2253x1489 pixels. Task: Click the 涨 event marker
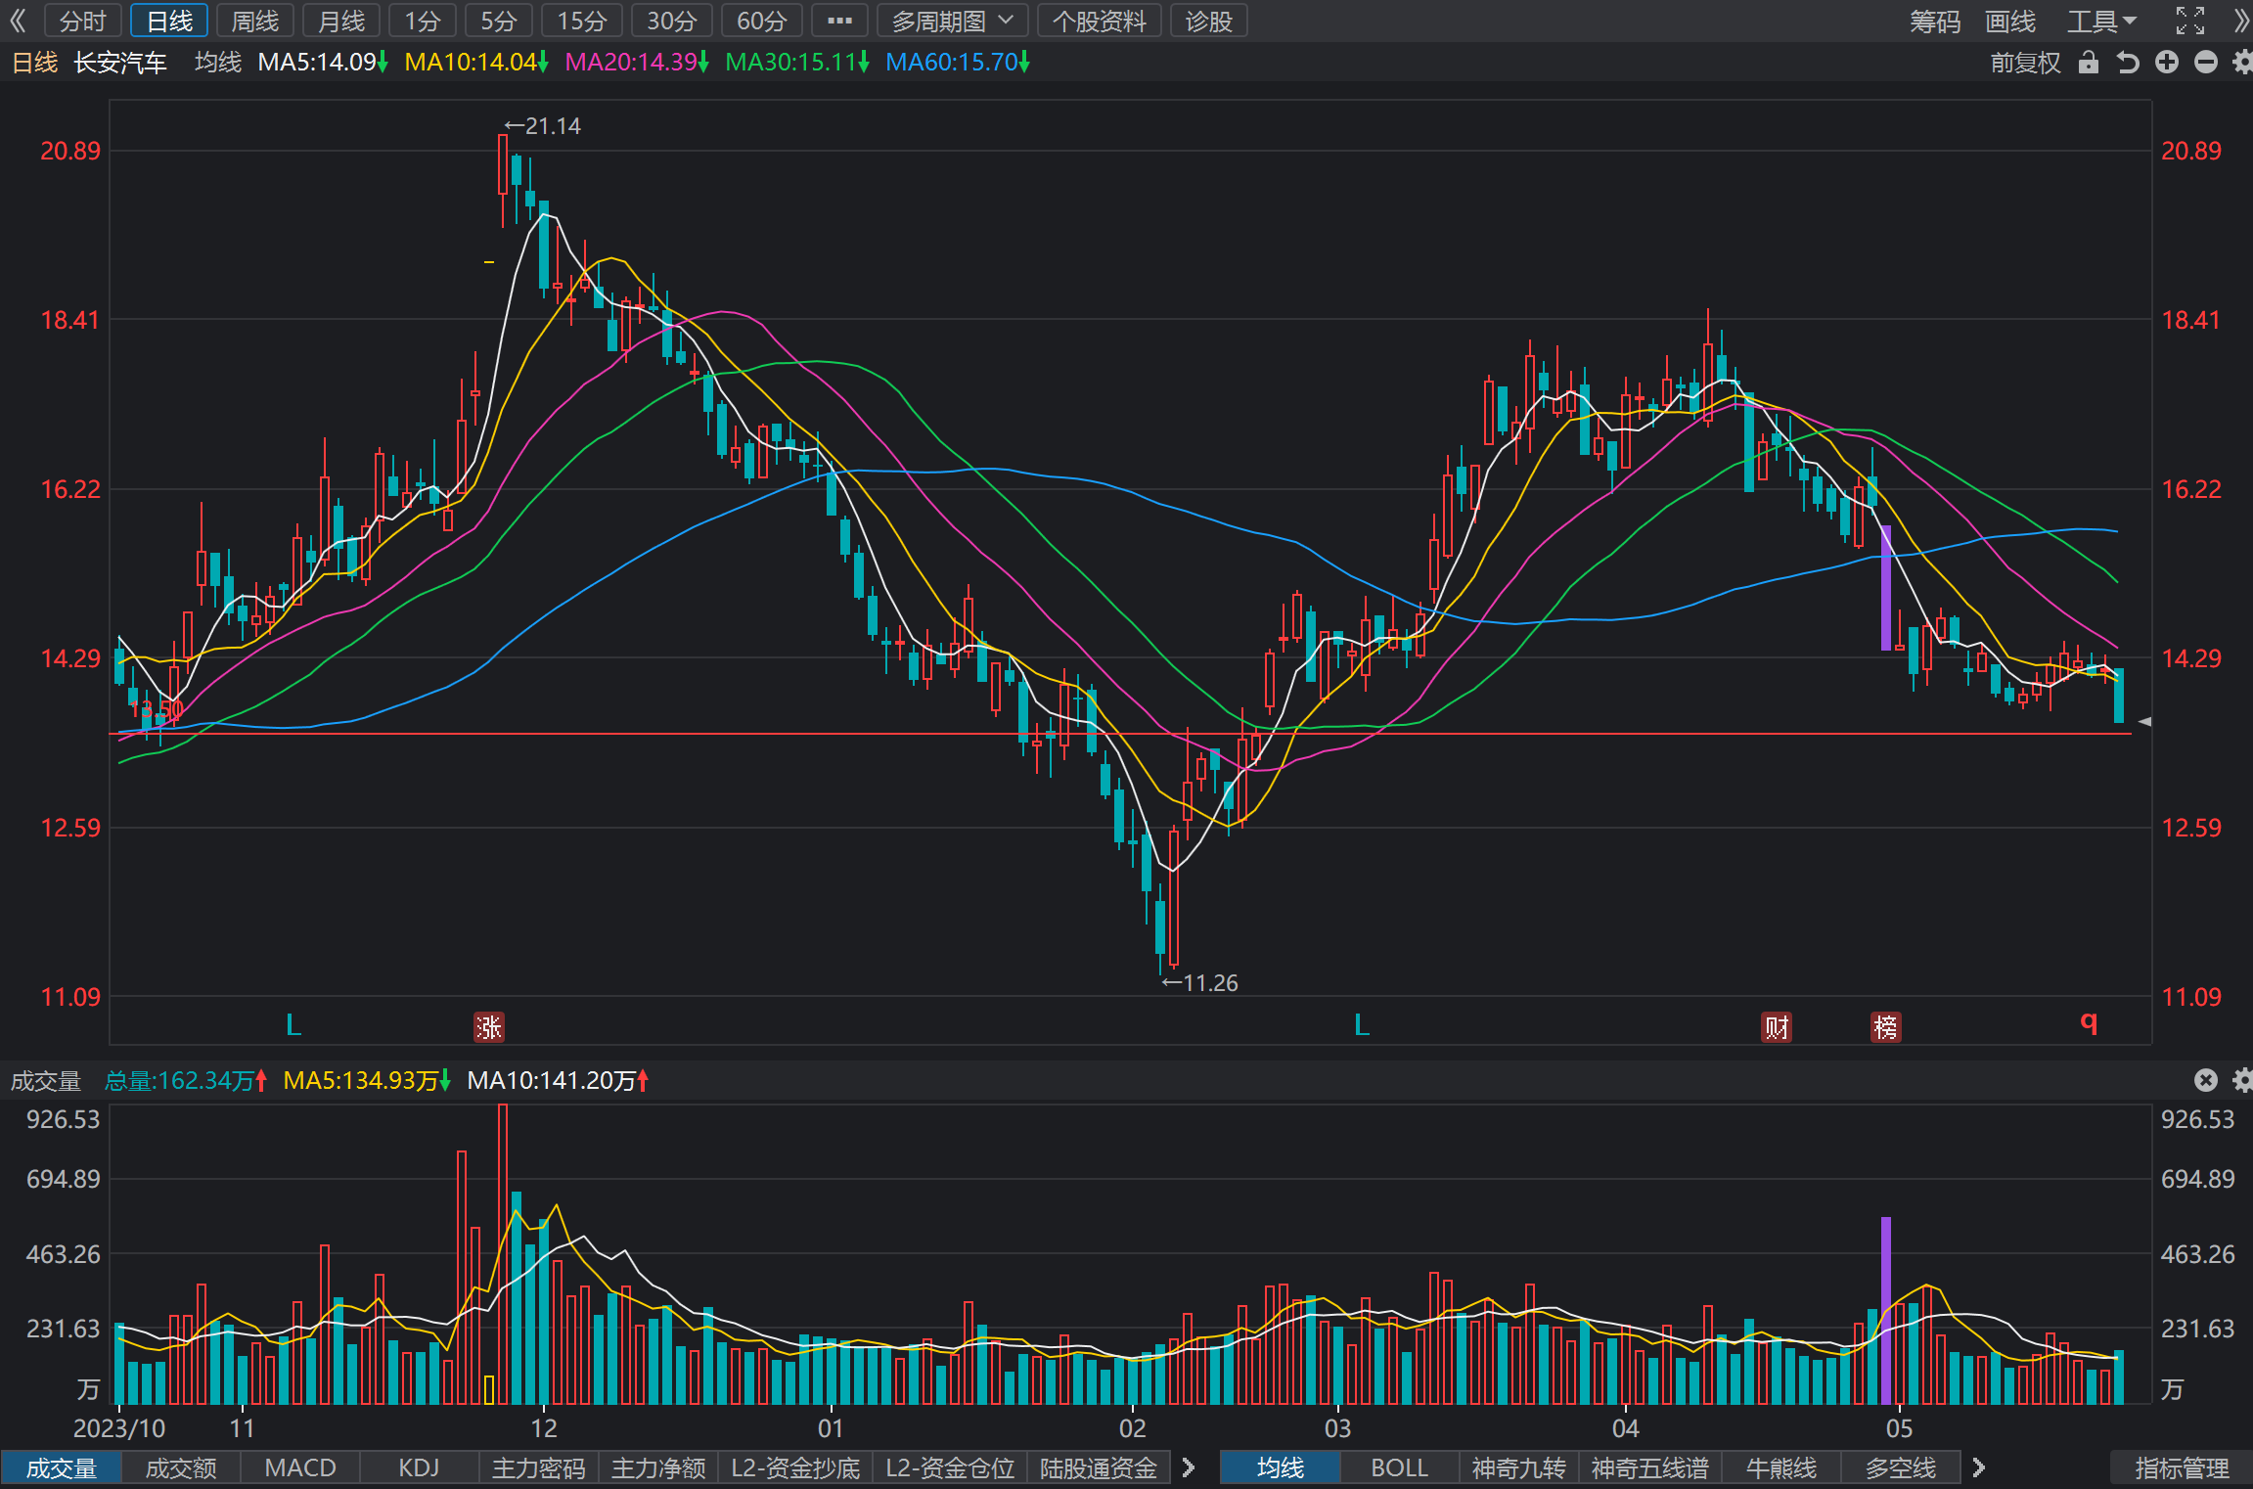click(488, 1027)
